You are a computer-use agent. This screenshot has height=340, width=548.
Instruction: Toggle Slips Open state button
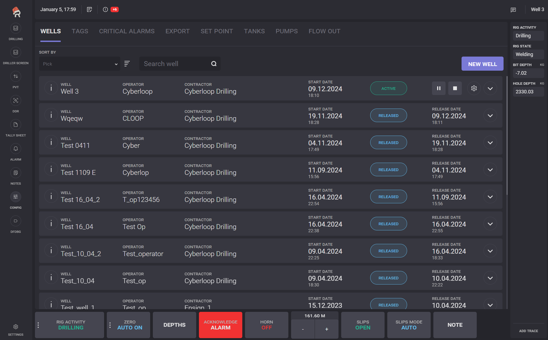[363, 325]
